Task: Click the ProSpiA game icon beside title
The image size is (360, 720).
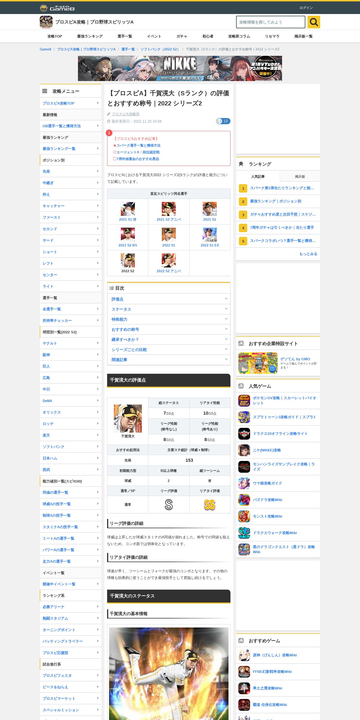Action: click(x=46, y=22)
